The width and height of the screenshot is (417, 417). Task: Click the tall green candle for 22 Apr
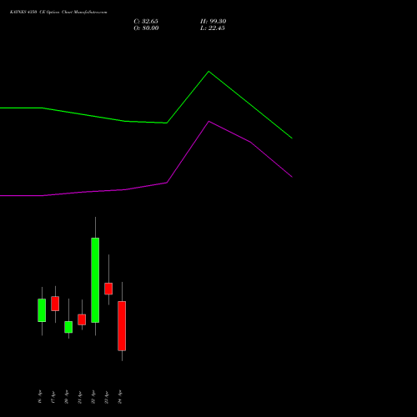pos(95,280)
